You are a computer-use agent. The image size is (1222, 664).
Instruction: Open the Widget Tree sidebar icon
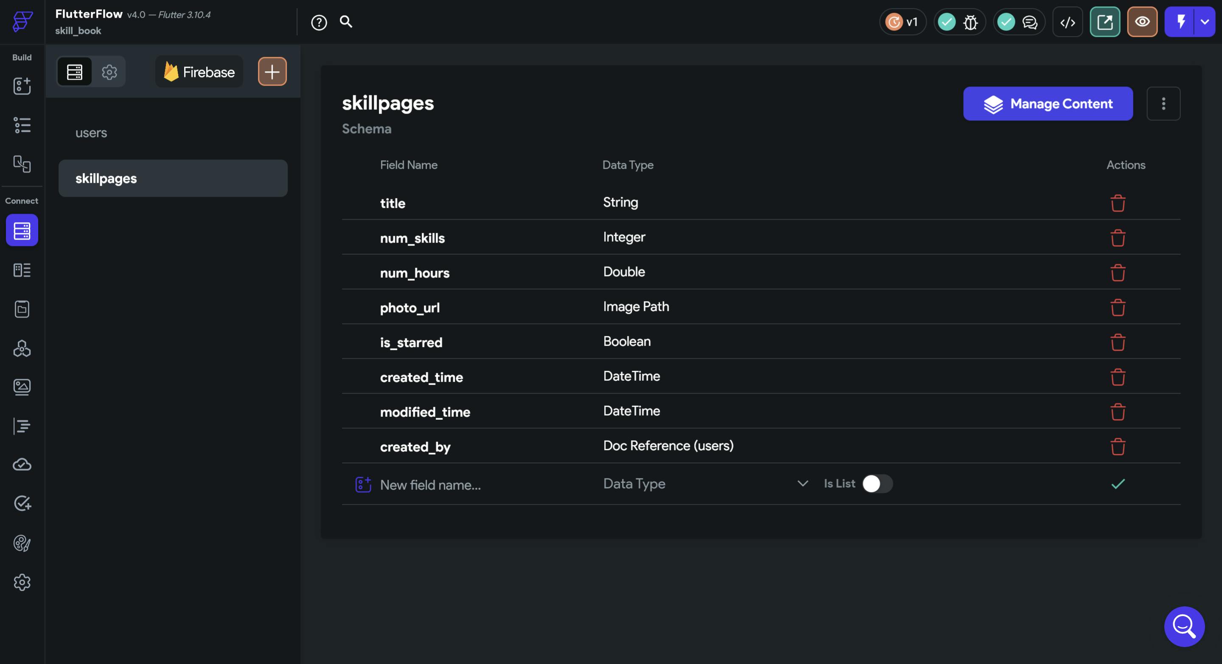tap(22, 125)
